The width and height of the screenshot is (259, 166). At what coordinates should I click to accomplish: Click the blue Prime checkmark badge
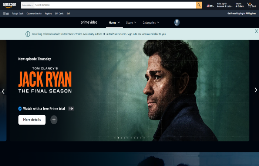pyautogui.click(x=20, y=108)
